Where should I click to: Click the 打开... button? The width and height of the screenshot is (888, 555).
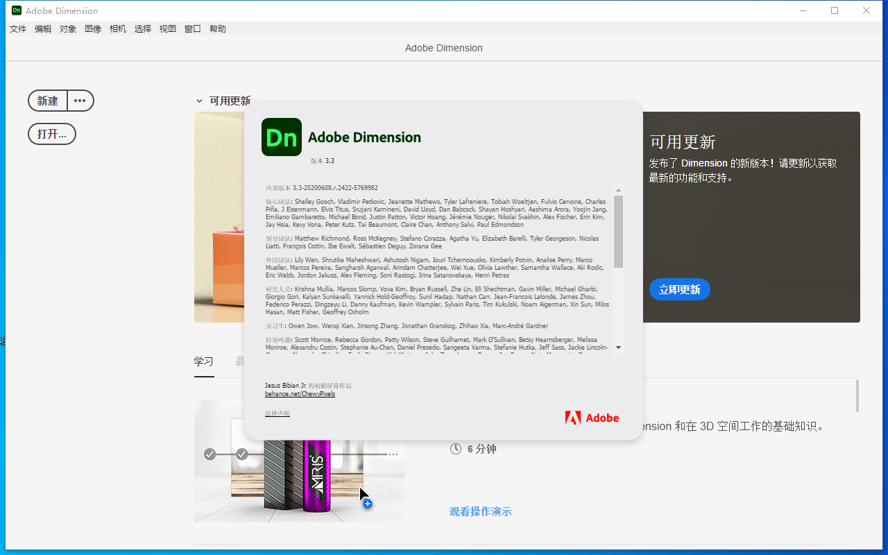51,133
